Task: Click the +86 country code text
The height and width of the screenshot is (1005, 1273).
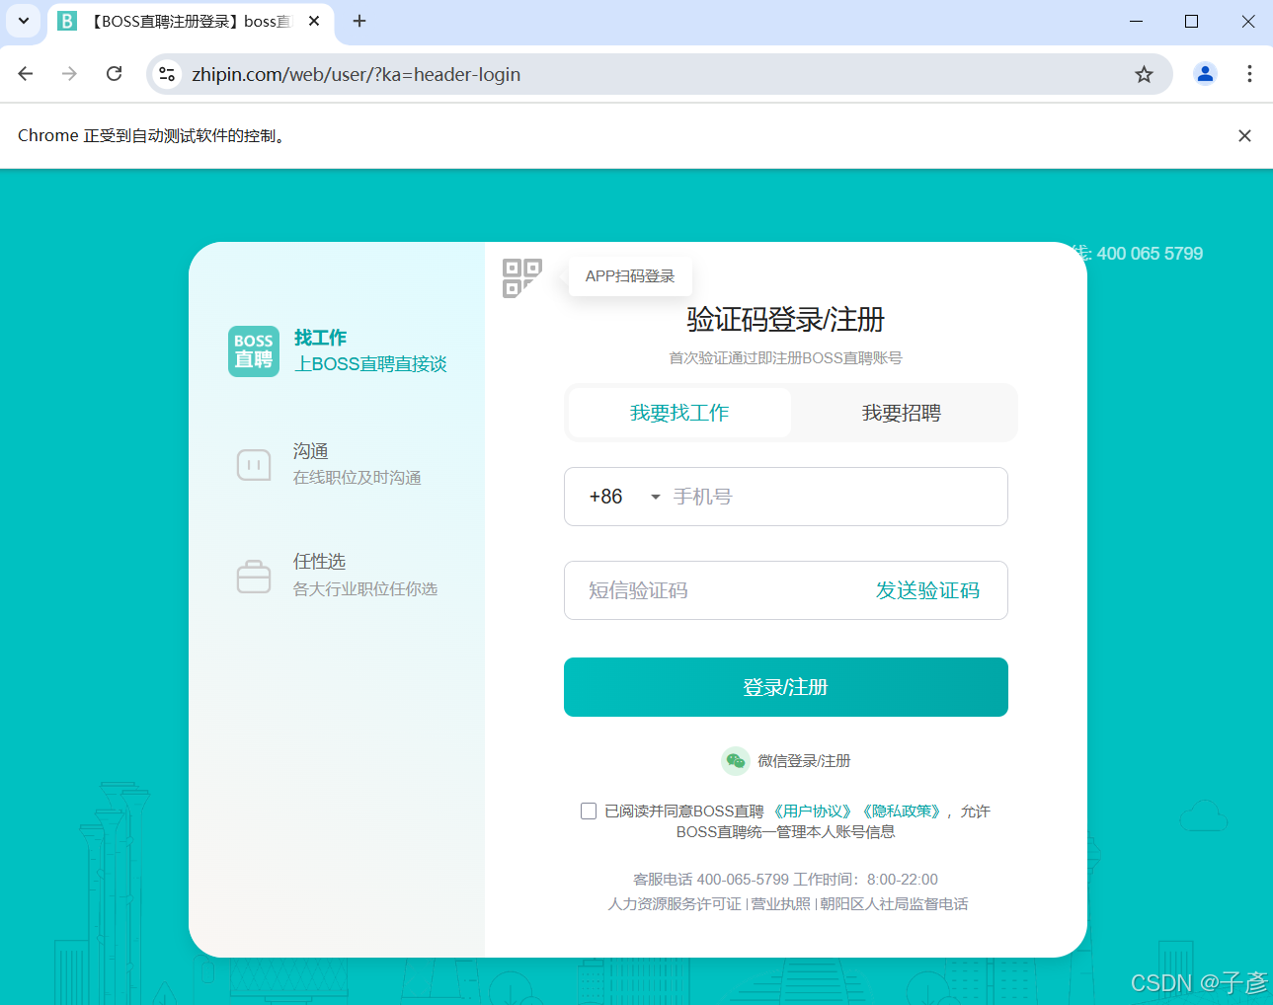Action: (x=605, y=497)
